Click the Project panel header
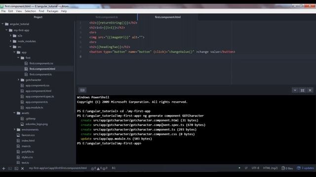 pyautogui.click(x=38, y=17)
